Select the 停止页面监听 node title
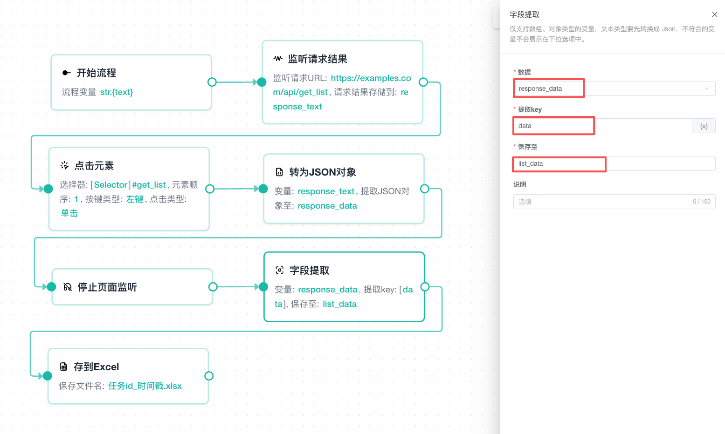The height and width of the screenshot is (434, 725). coord(107,287)
